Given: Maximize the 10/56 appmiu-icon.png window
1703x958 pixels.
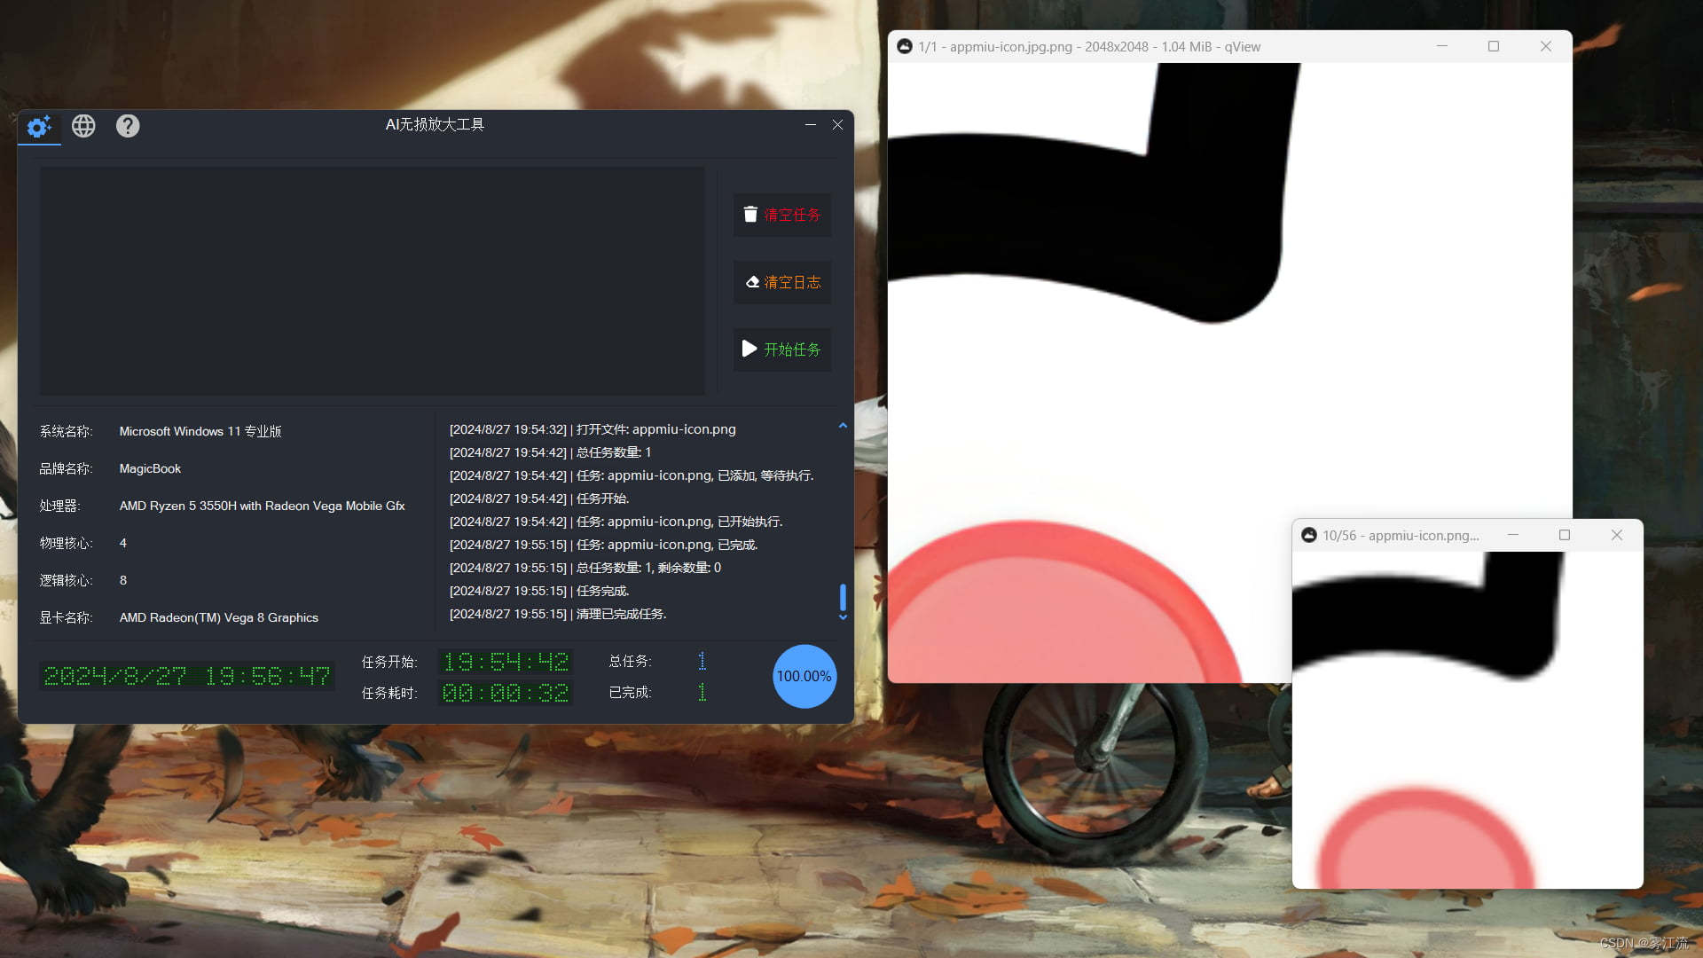Looking at the screenshot, I should click(x=1565, y=535).
